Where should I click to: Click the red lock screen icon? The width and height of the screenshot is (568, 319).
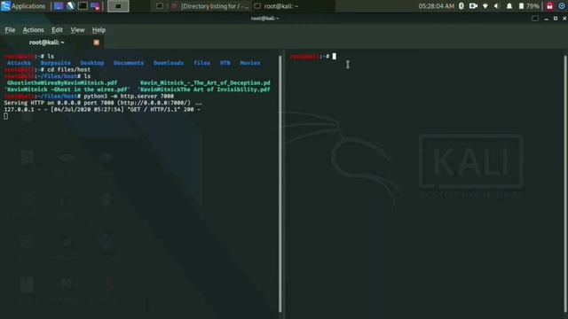[549, 6]
